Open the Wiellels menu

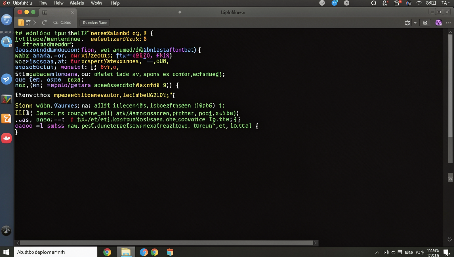coord(77,3)
